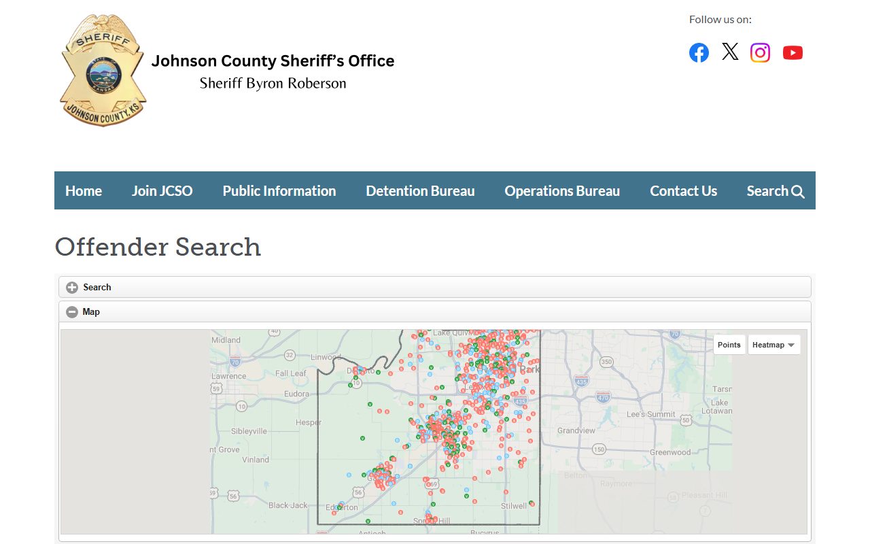This screenshot has height=544, width=870.
Task: Click the magnifier icon beside Search in navbar
Action: point(798,192)
